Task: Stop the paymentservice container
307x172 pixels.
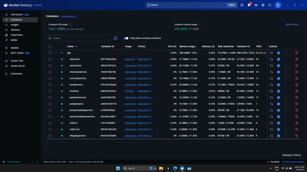Action: click(x=278, y=98)
